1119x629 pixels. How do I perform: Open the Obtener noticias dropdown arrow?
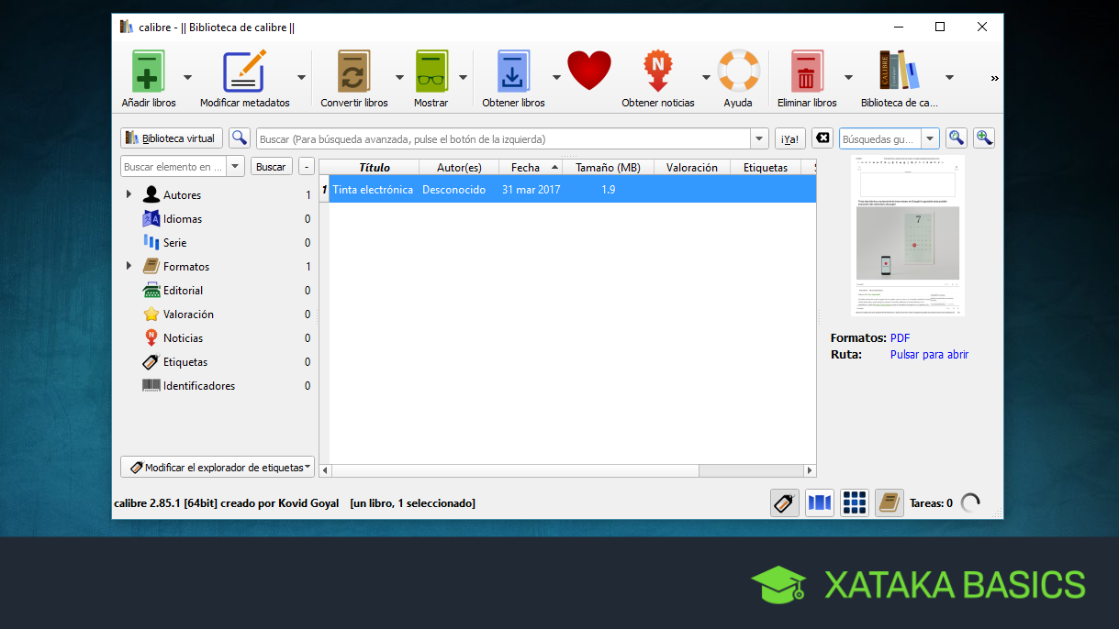coord(706,78)
